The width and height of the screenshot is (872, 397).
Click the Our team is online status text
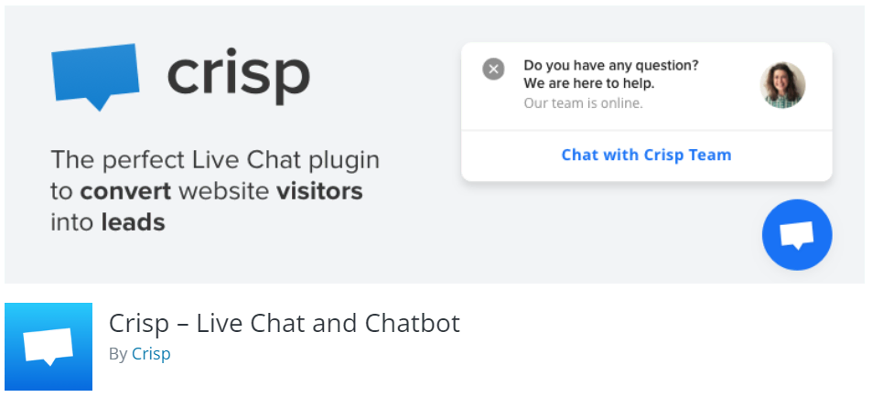click(x=583, y=102)
